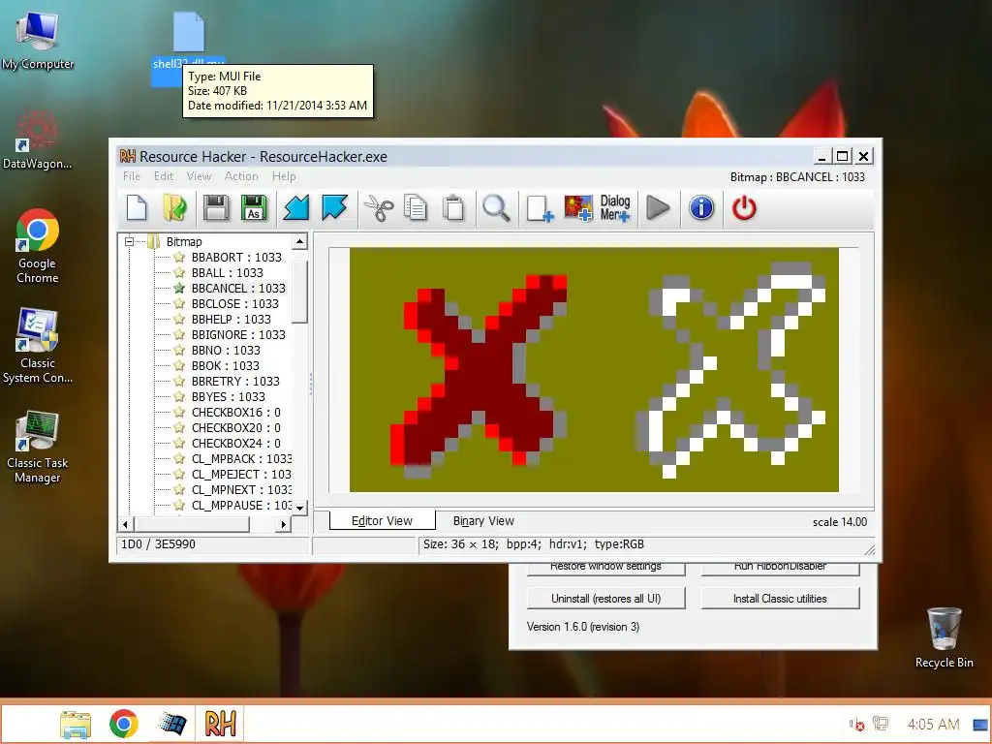Viewport: 992px width, 744px height.
Task: Click the green play compile icon
Action: (x=658, y=208)
